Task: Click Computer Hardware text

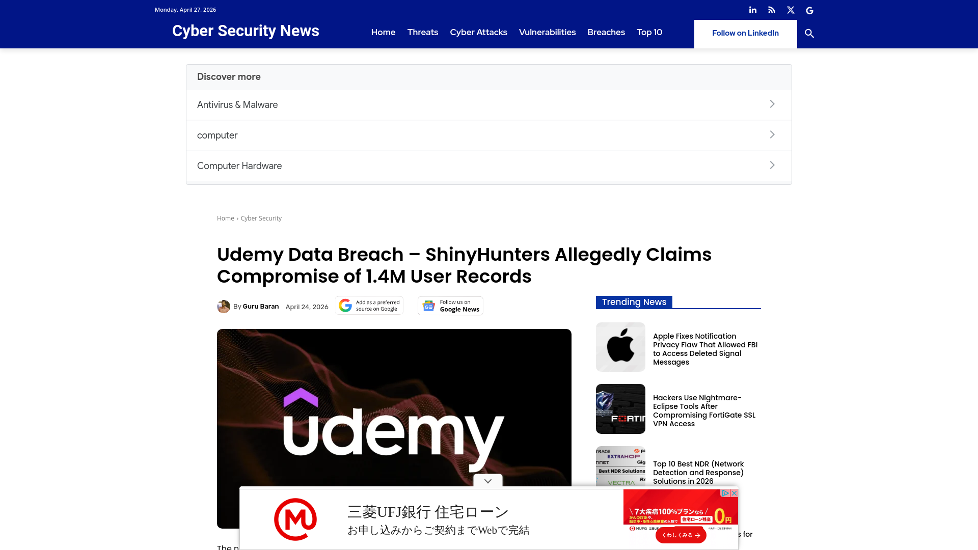Action: click(x=239, y=166)
